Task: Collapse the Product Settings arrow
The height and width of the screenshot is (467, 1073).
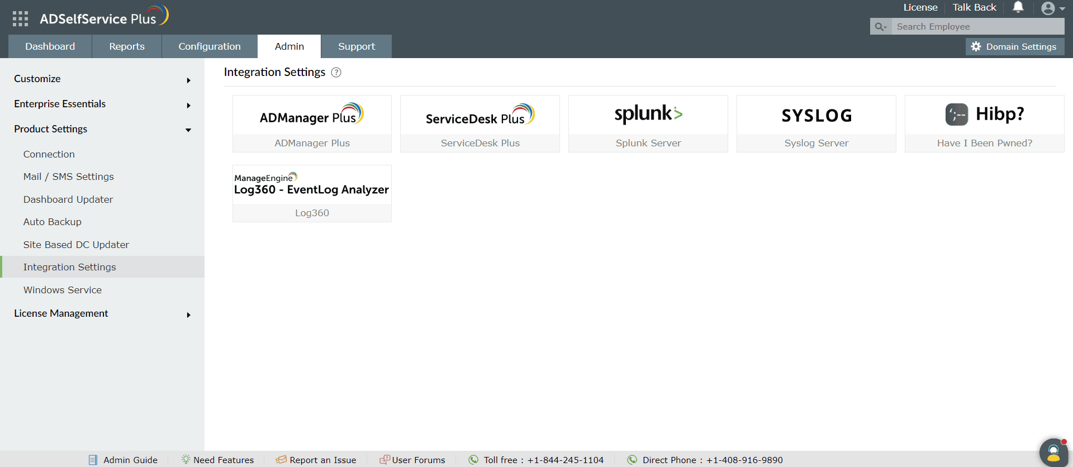Action: (x=188, y=130)
